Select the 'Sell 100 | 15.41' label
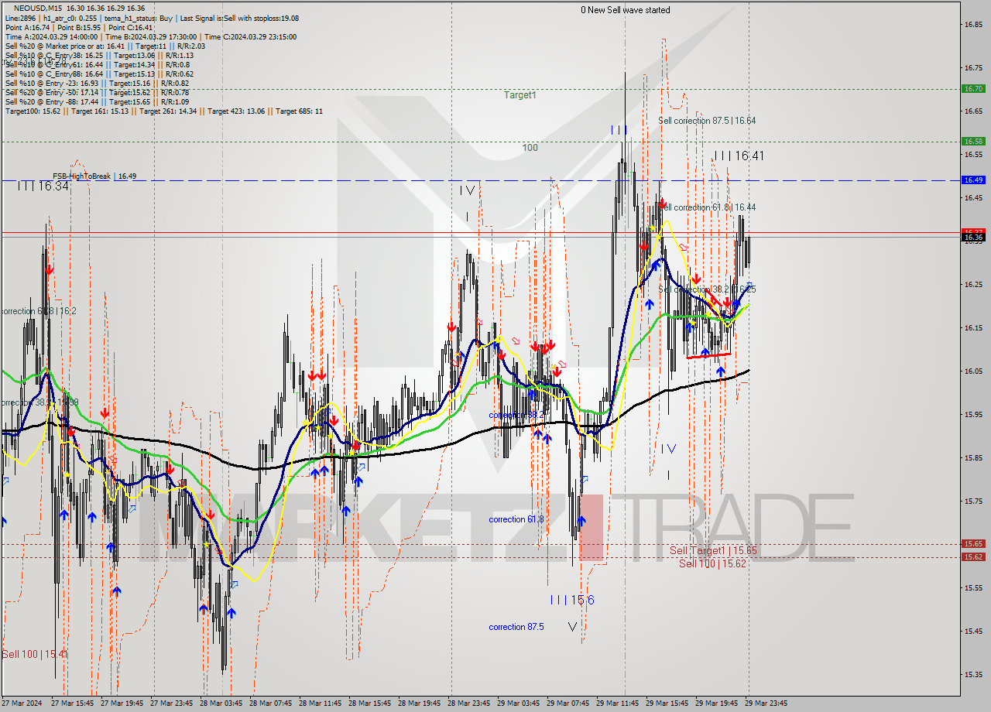991x712 pixels. coord(34,655)
